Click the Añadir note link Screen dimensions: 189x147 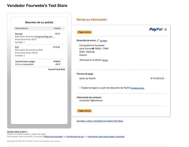pos(105,60)
